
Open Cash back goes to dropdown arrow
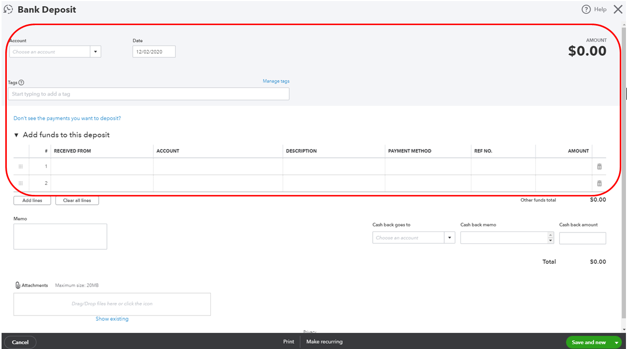point(449,238)
